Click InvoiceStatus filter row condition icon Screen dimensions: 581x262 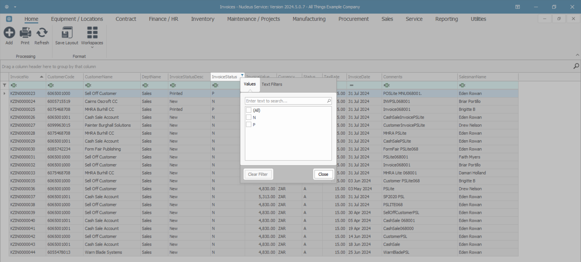(x=215, y=85)
